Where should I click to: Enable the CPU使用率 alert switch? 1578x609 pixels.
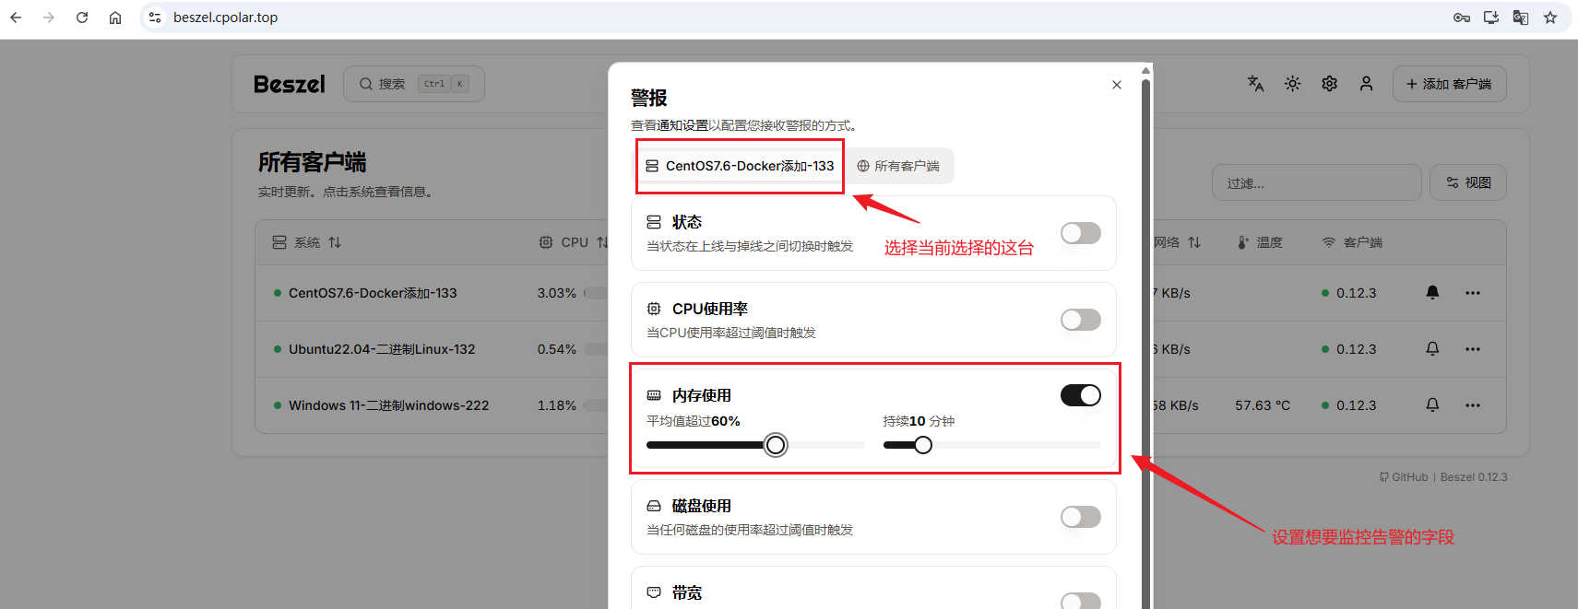click(1081, 320)
